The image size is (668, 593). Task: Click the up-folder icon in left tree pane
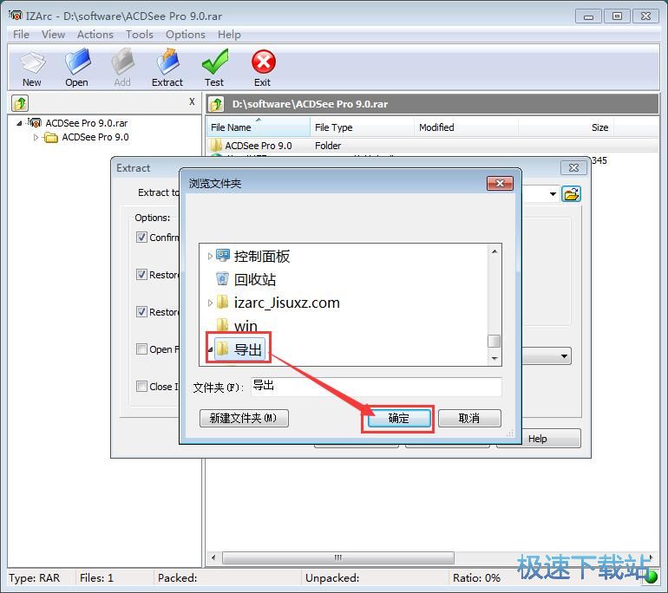pos(20,103)
